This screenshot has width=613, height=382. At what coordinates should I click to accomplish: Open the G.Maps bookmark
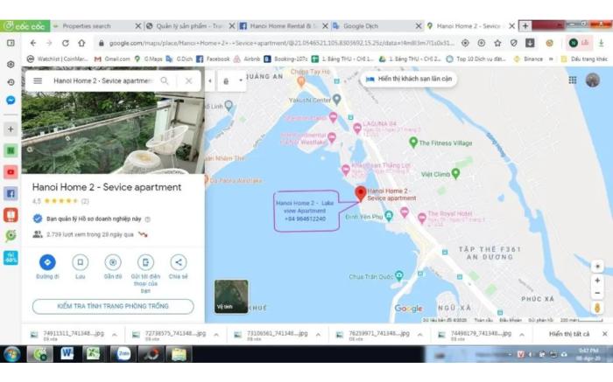tap(148, 59)
